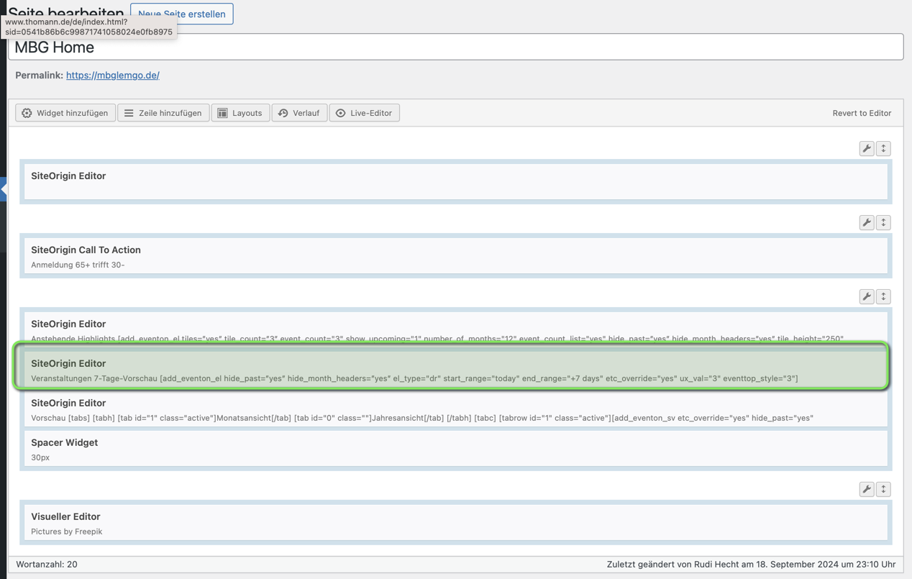Click Widget hinzufügen button
Screen dimensions: 912x579
(x=65, y=113)
